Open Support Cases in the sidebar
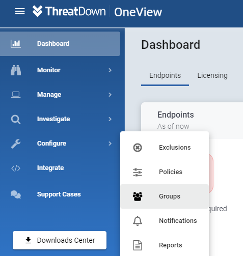 tap(60, 194)
